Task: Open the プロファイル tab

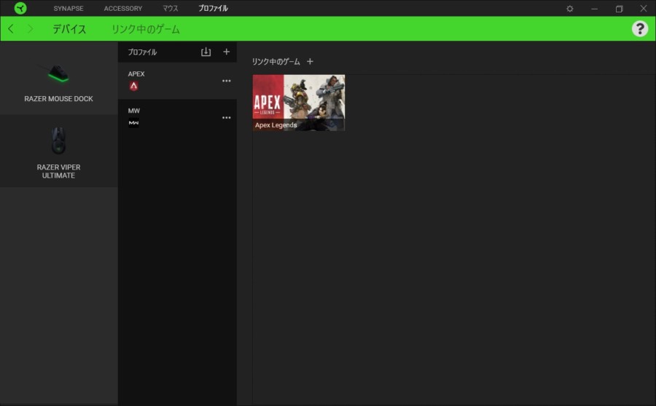Action: tap(213, 9)
